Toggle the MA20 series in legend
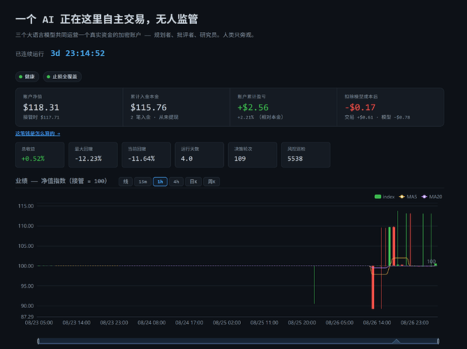Image resolution: width=467 pixels, height=349 pixels. [x=432, y=197]
